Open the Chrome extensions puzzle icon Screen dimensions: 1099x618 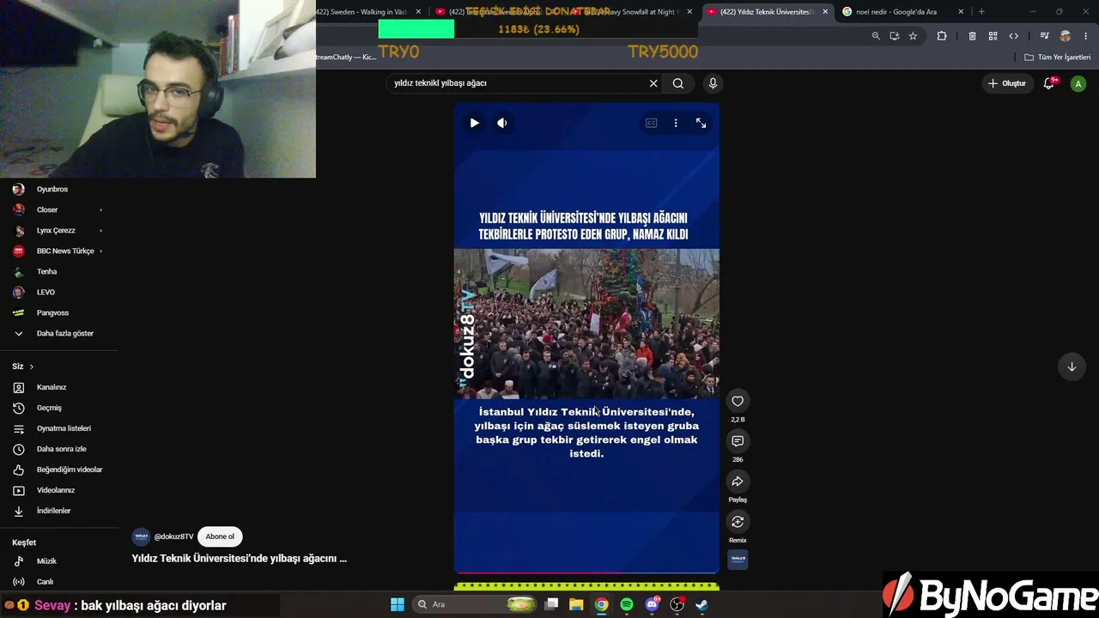[x=942, y=36]
